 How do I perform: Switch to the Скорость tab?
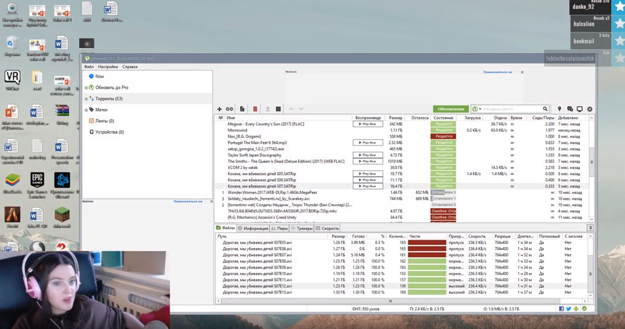327,228
